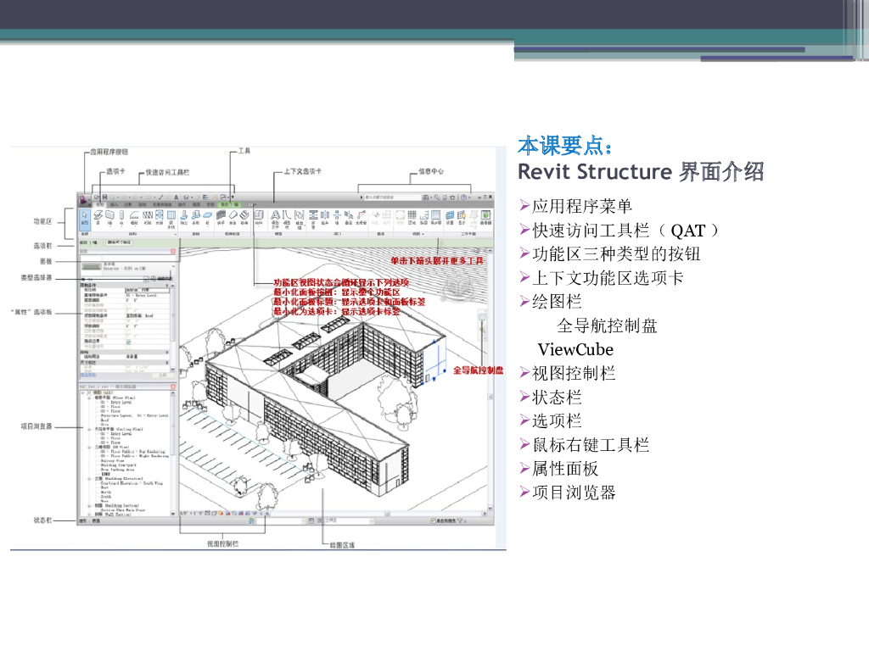The width and height of the screenshot is (869, 651).
Task: Open the full navigation wheel on navigation bar
Action: coord(482,317)
